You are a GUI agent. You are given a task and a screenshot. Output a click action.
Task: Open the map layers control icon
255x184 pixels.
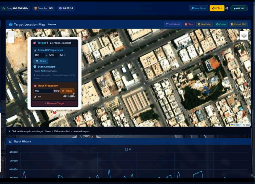244,35
